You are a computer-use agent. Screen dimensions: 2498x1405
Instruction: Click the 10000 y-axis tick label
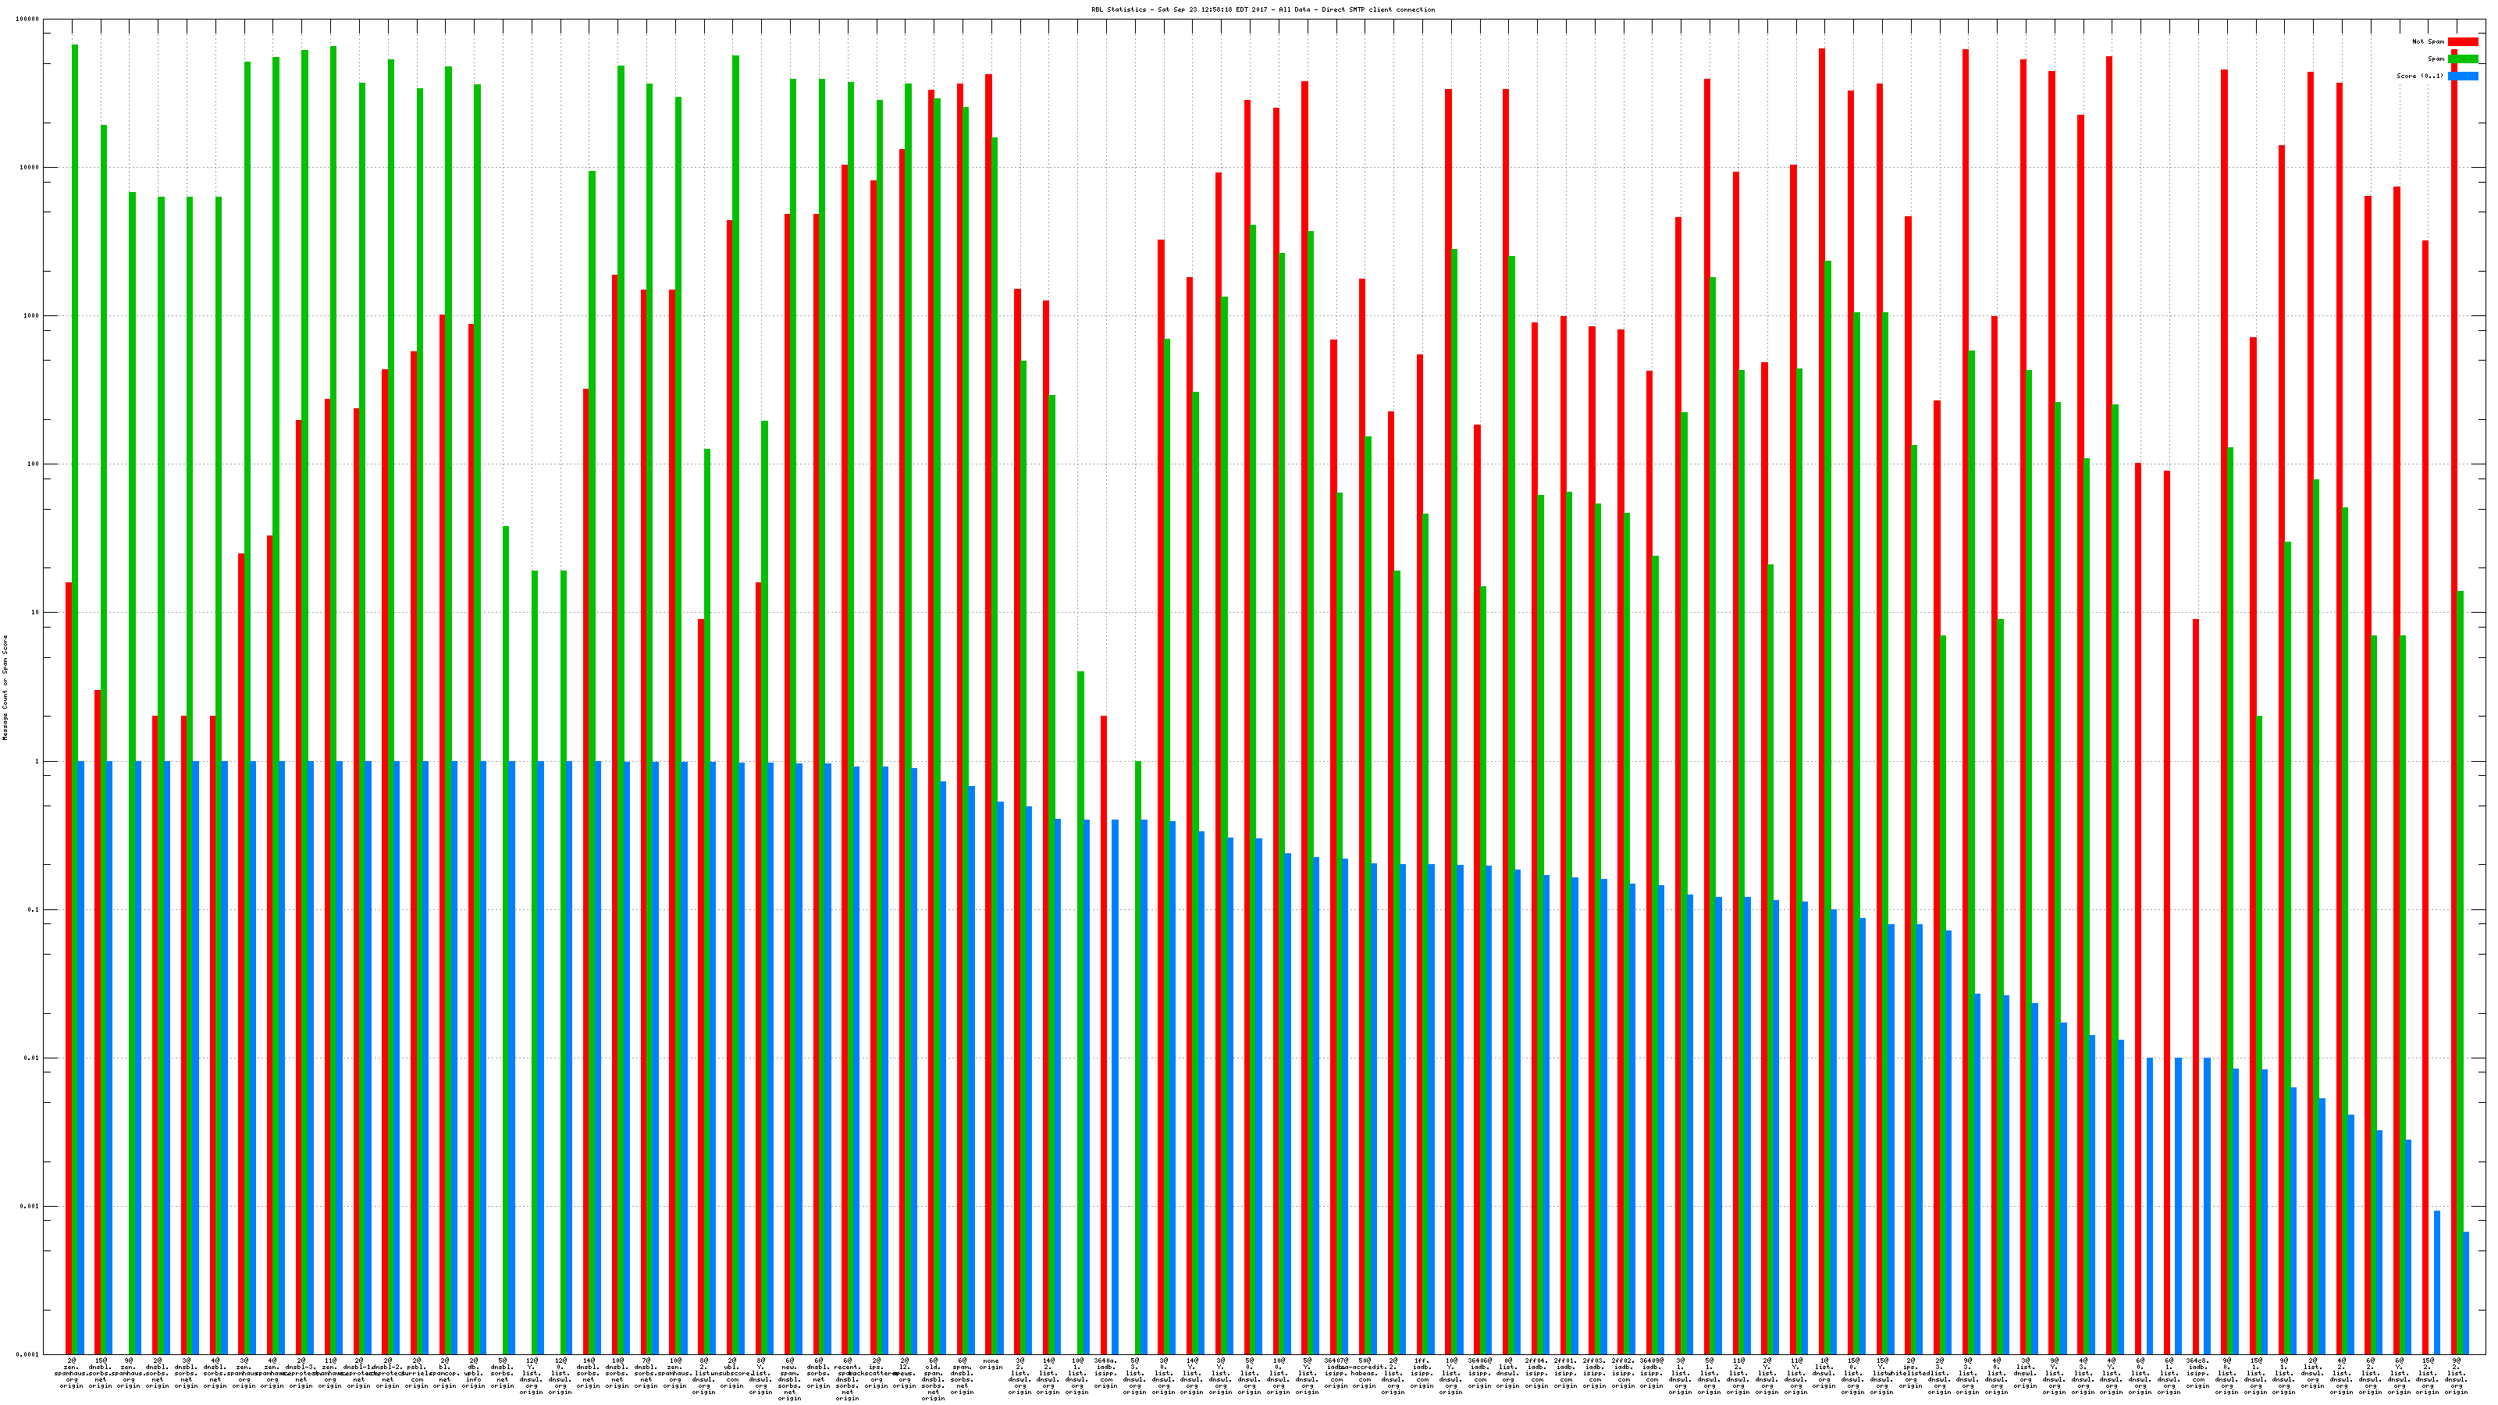pyautogui.click(x=30, y=168)
